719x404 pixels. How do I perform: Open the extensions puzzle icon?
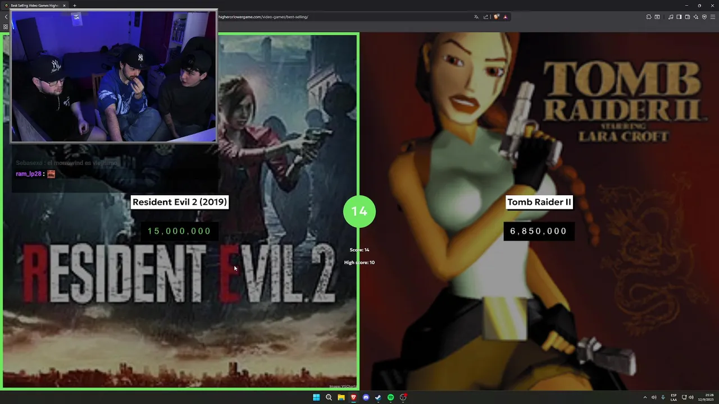click(x=649, y=17)
